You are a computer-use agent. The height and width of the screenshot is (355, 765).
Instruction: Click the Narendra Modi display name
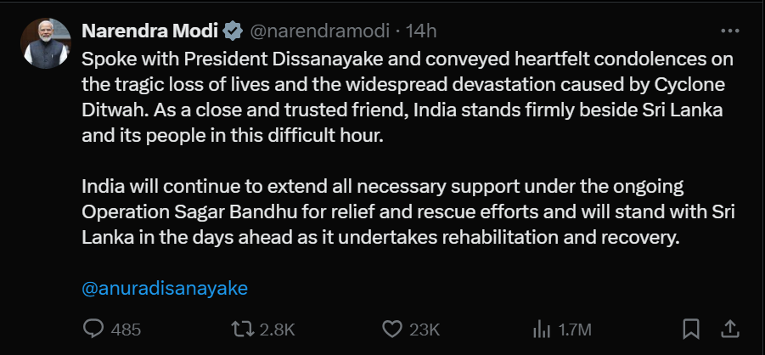point(150,31)
